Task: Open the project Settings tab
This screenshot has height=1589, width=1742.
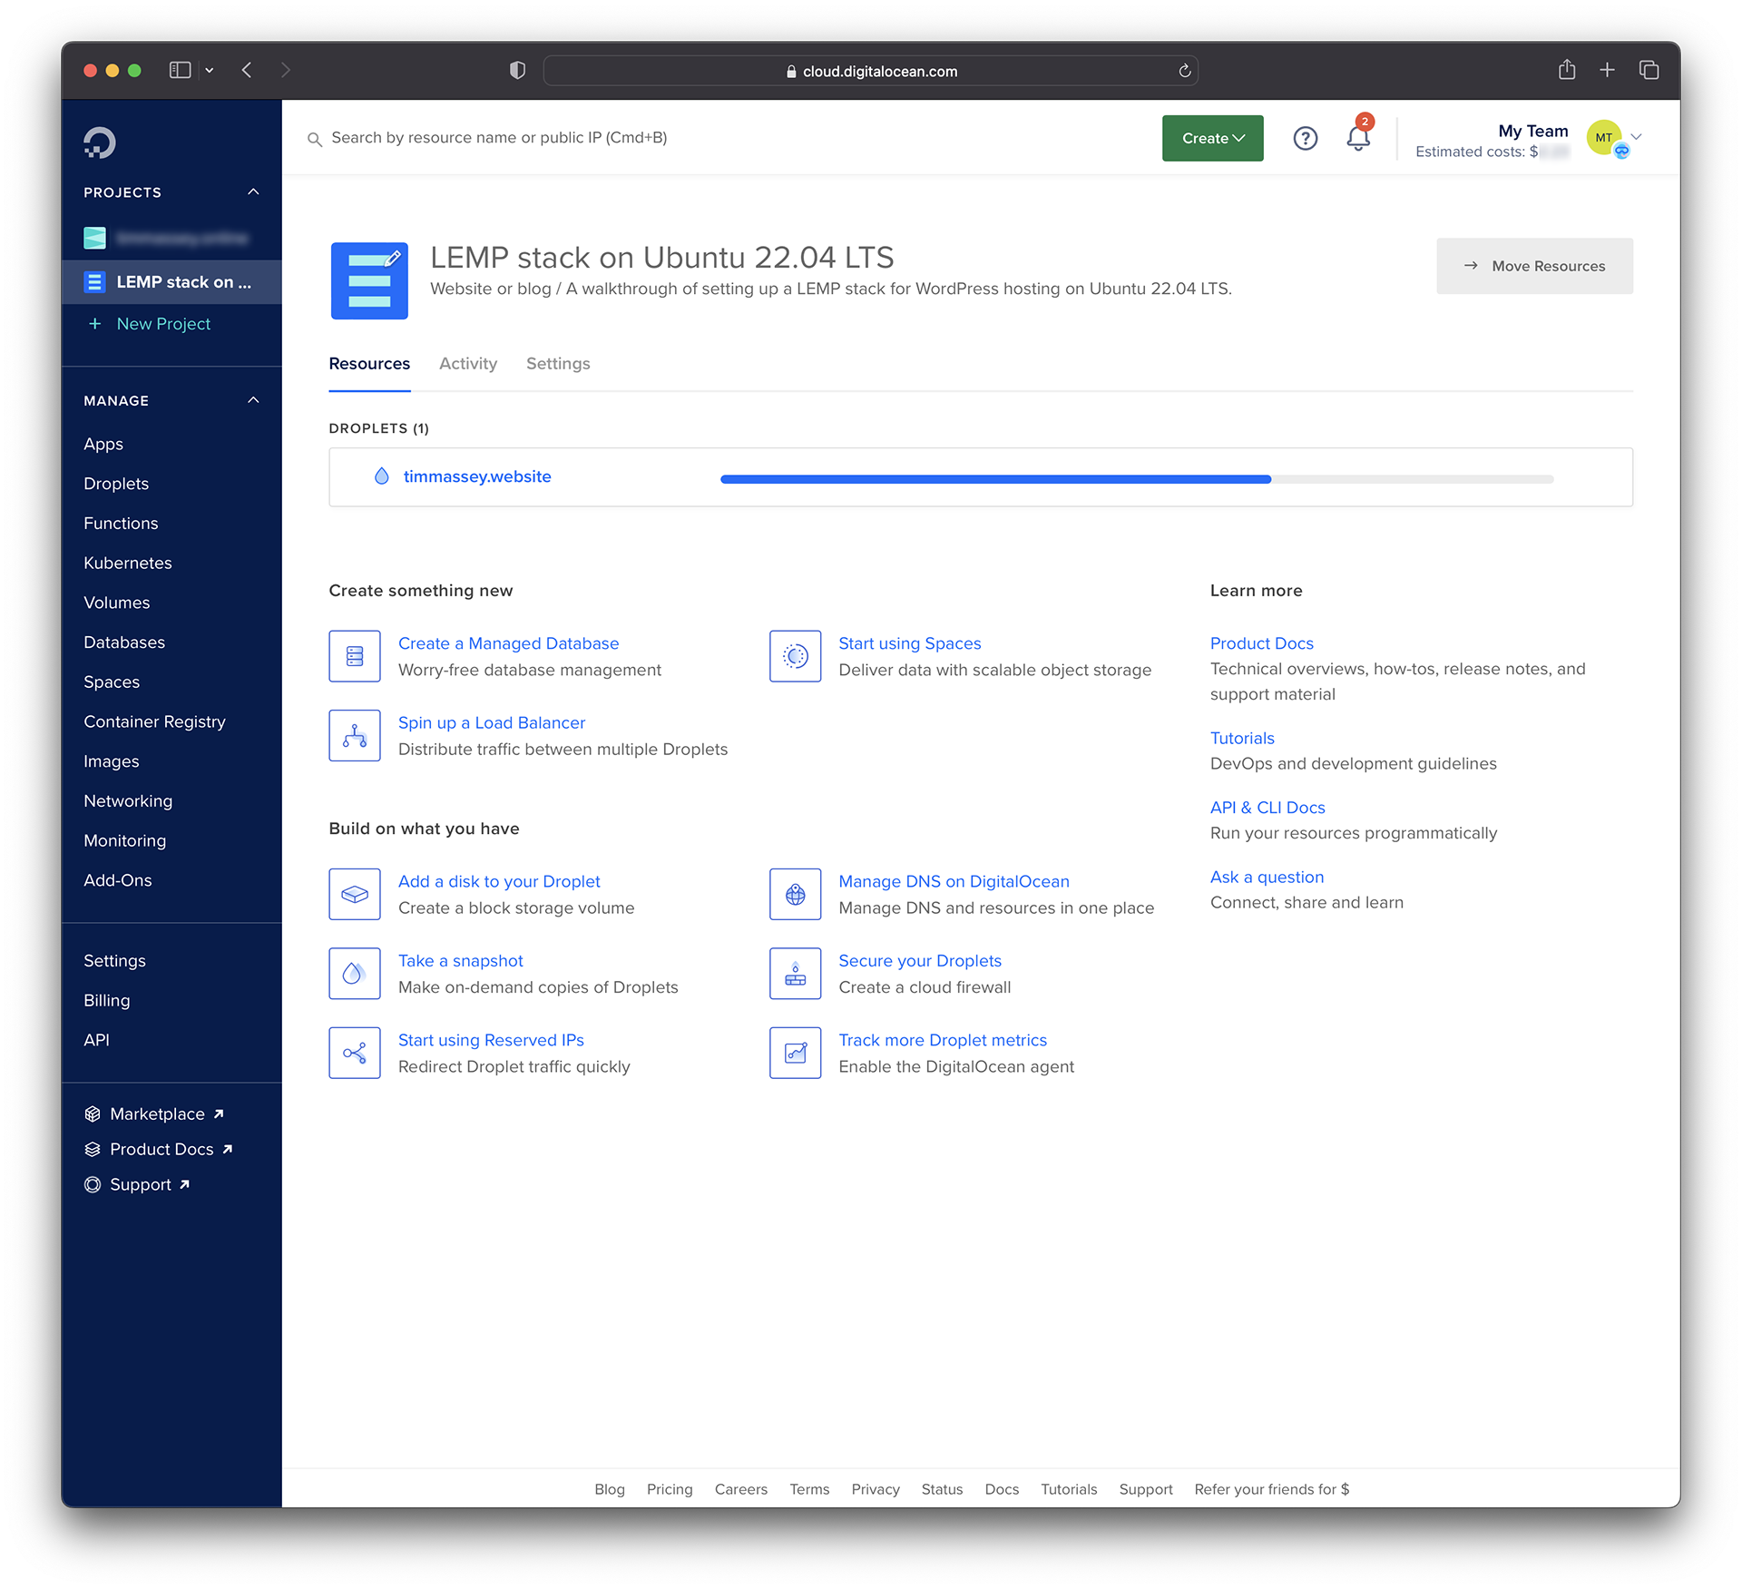Action: coord(558,364)
